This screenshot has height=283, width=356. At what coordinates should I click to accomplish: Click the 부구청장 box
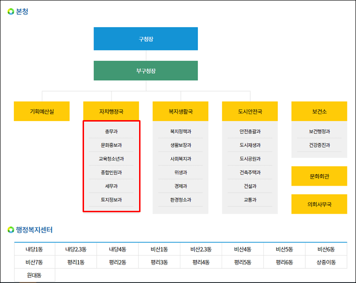[146, 71]
